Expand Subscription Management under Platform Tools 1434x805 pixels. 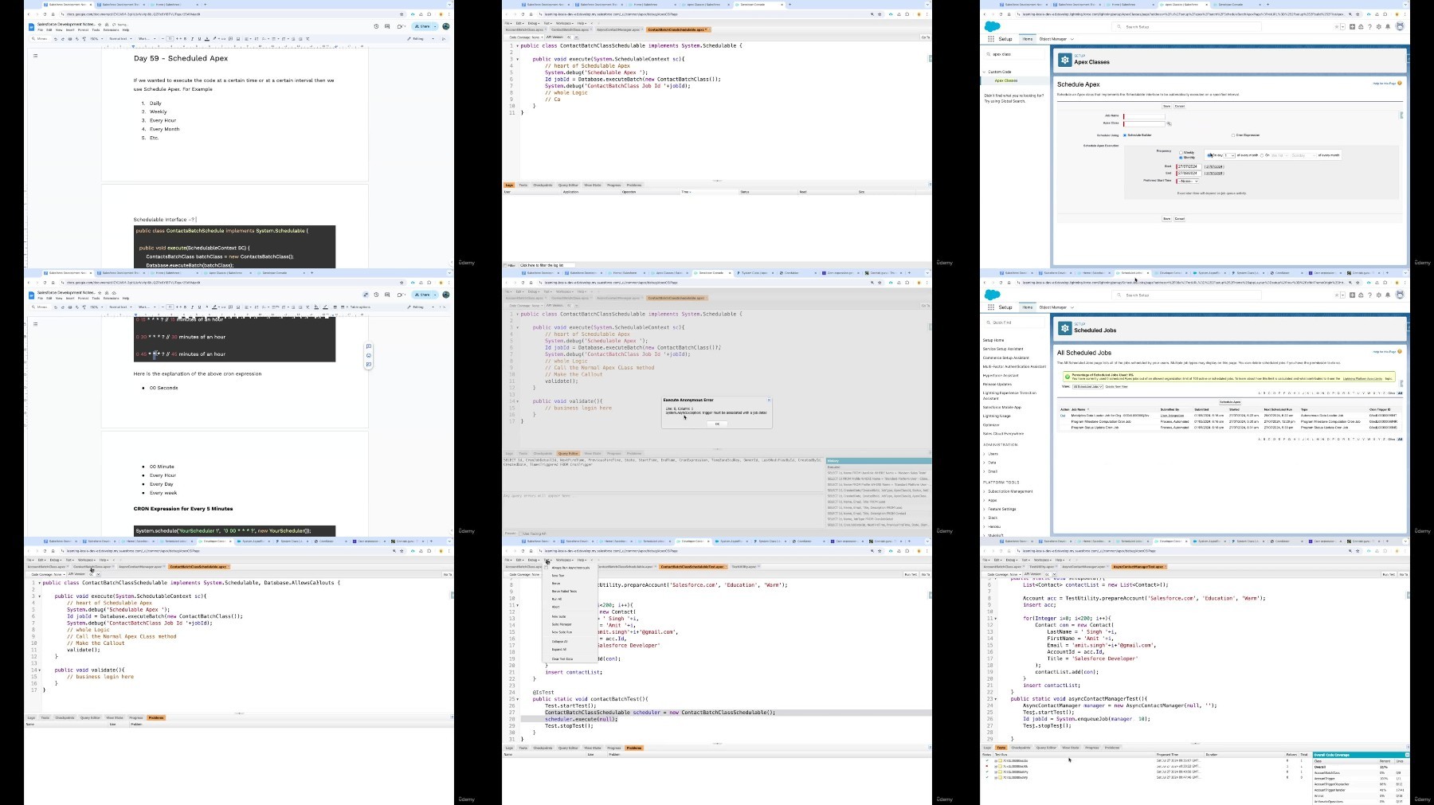click(984, 491)
